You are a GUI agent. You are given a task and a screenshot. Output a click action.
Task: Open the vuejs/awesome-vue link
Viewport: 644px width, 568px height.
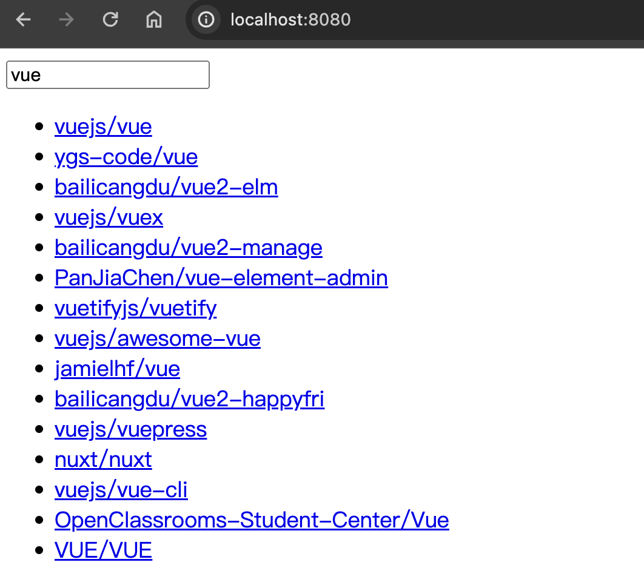[x=158, y=338]
